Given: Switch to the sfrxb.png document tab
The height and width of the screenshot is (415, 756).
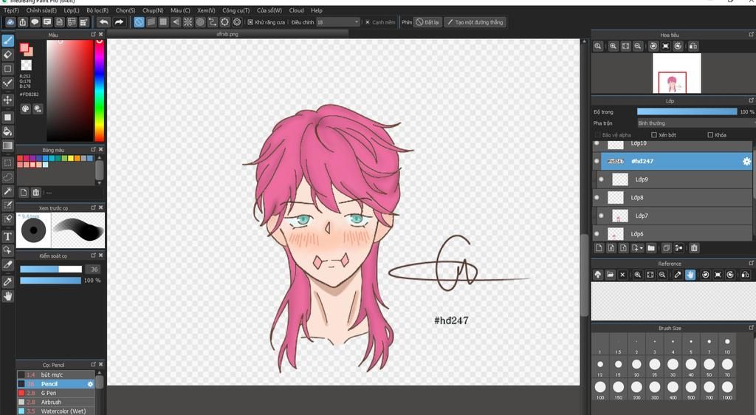Looking at the screenshot, I should click(227, 34).
